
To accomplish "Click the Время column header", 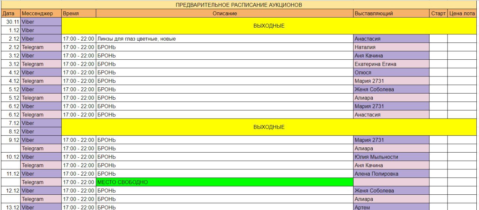I will coord(79,13).
